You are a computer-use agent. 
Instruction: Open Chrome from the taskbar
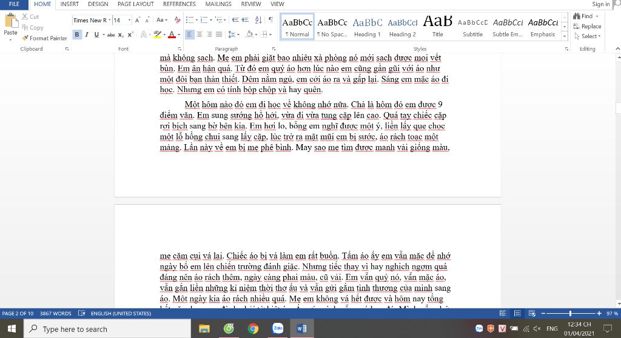253,328
